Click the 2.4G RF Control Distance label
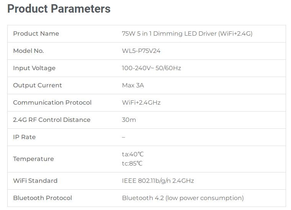 coord(52,120)
